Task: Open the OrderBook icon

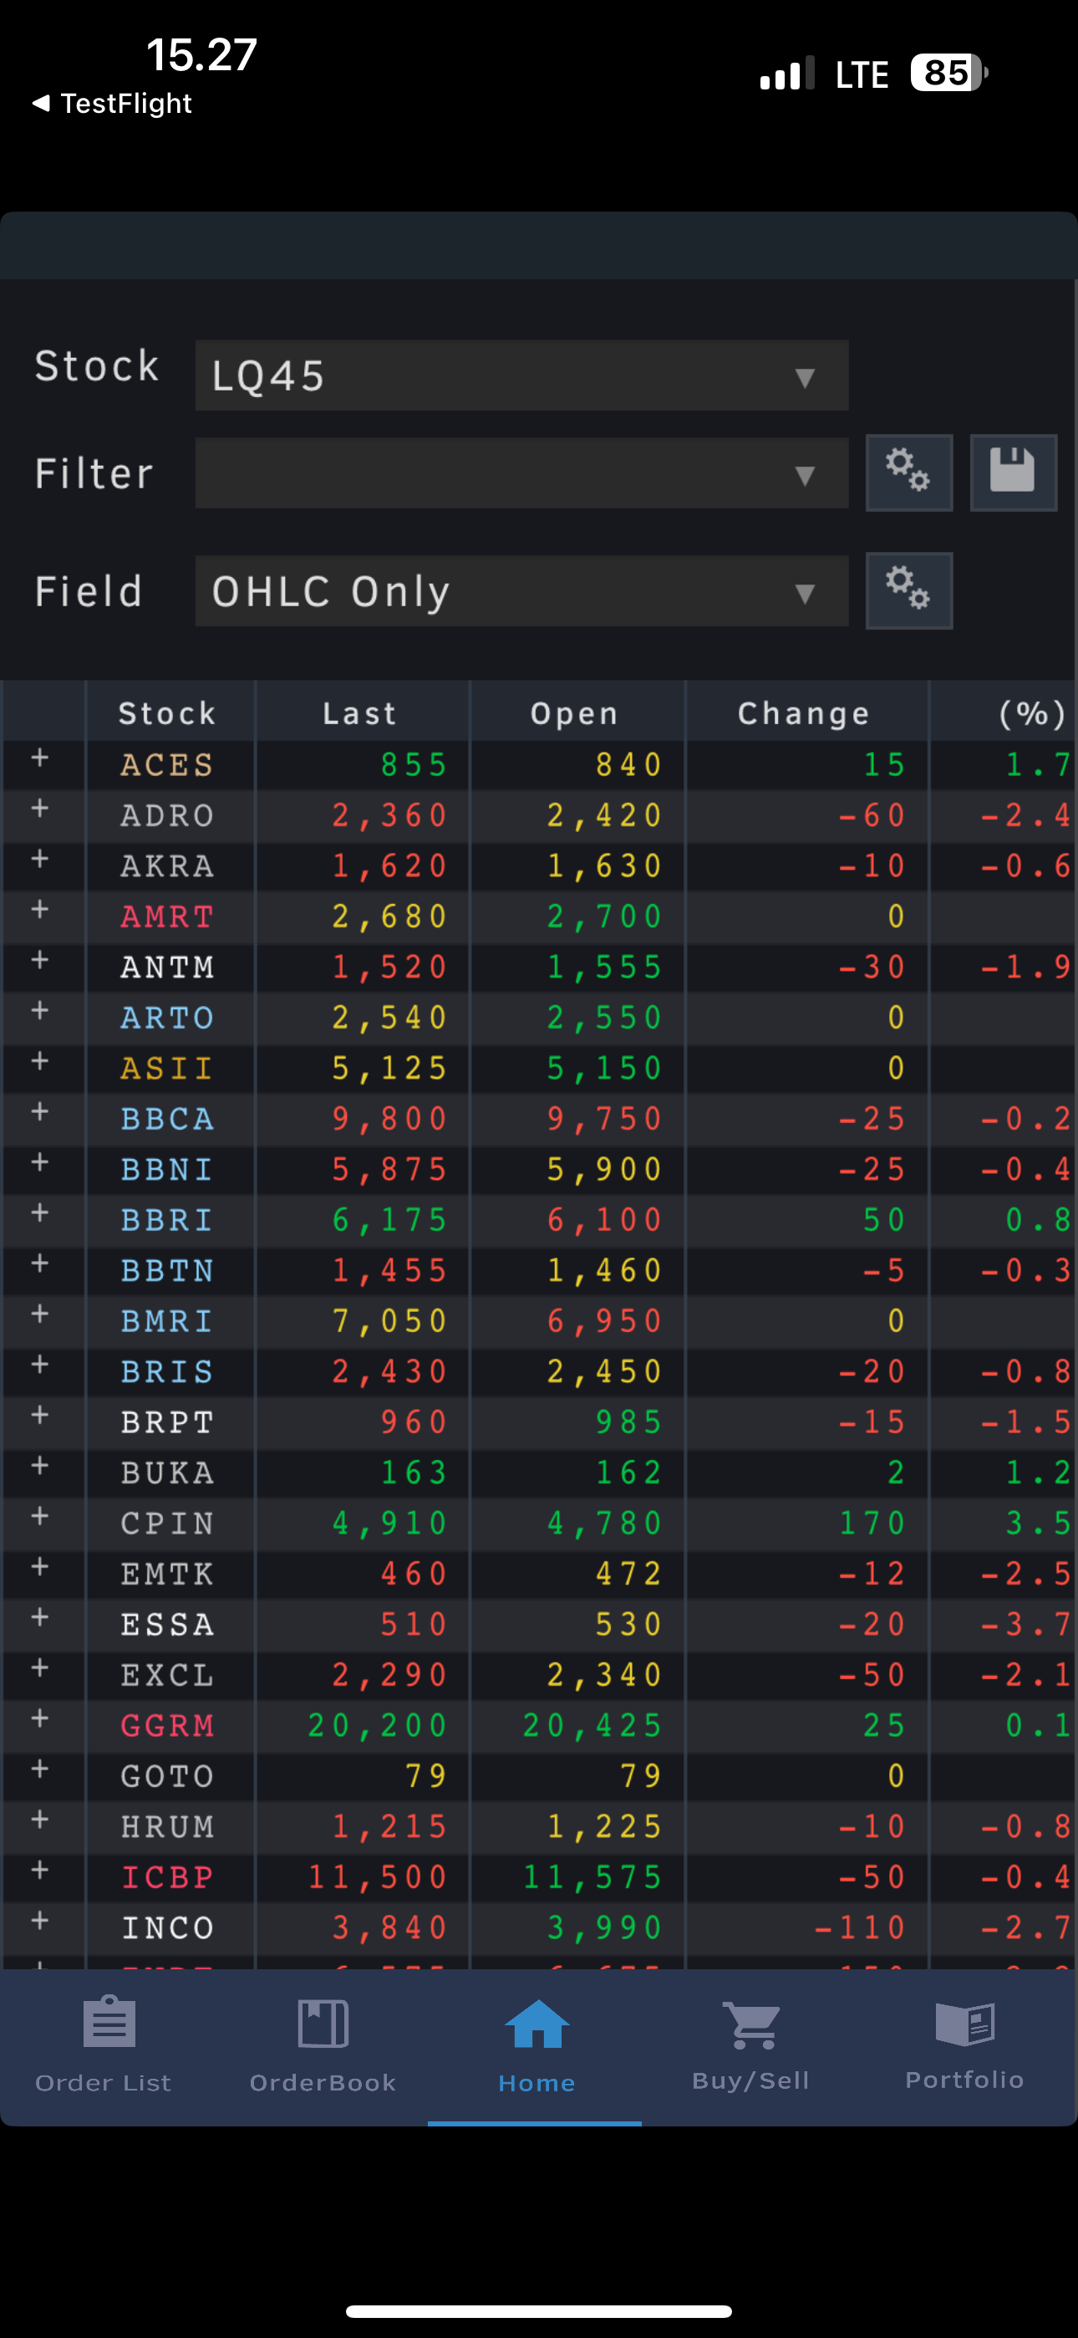Action: pyautogui.click(x=323, y=2024)
